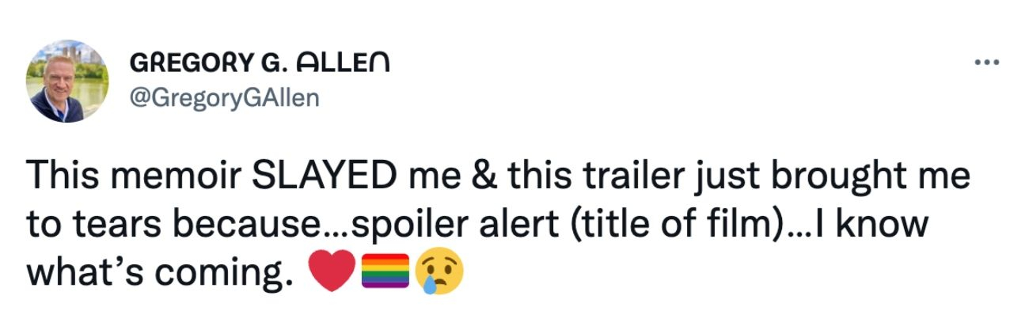Click the rainbow flag emoji
Viewport: 1029px width, 311px height.
click(x=385, y=270)
